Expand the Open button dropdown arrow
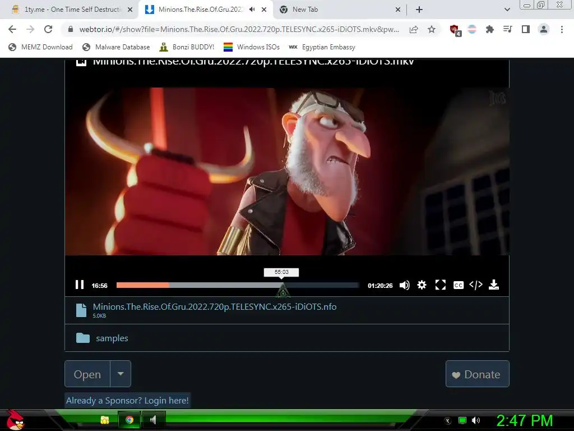This screenshot has width=574, height=431. [x=121, y=374]
